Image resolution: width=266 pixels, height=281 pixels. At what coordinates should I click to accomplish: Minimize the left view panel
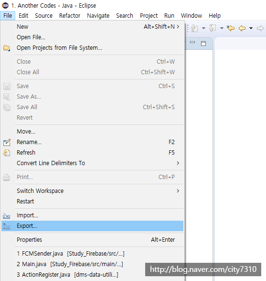(x=192, y=42)
